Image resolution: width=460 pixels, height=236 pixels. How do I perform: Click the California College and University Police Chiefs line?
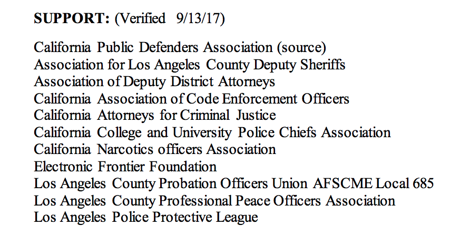click(x=212, y=132)
